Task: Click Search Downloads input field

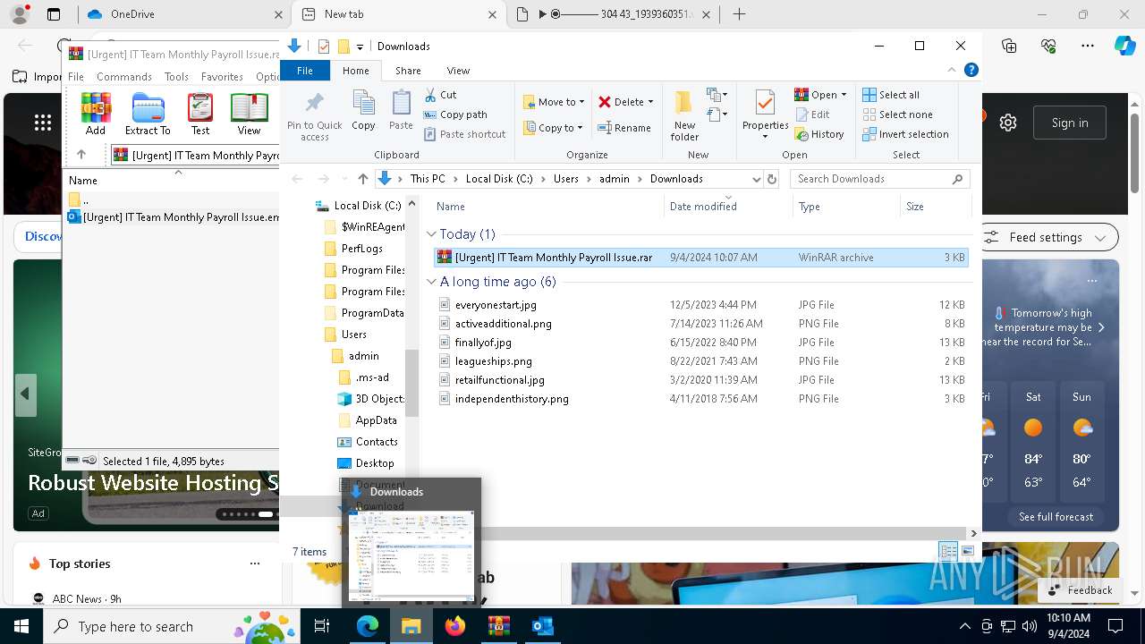Action: [880, 179]
